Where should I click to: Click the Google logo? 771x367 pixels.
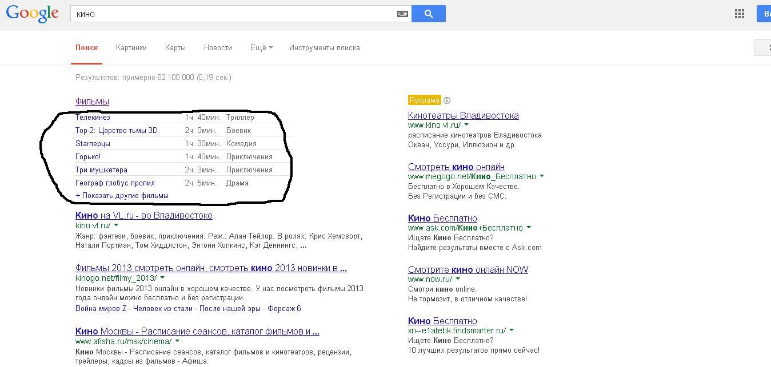click(x=33, y=14)
